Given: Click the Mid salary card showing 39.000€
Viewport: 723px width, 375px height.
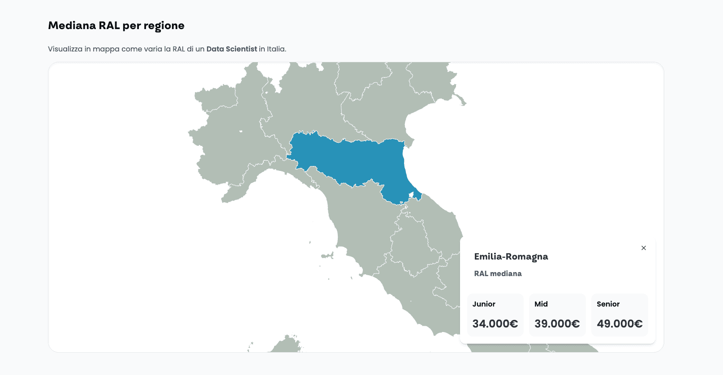Looking at the screenshot, I should (557, 315).
